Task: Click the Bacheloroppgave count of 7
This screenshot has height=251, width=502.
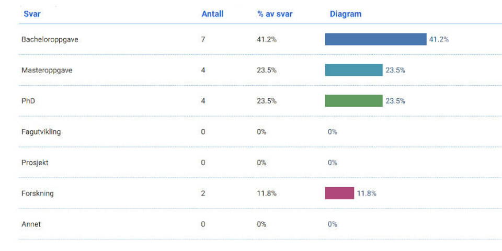Action: click(x=203, y=39)
